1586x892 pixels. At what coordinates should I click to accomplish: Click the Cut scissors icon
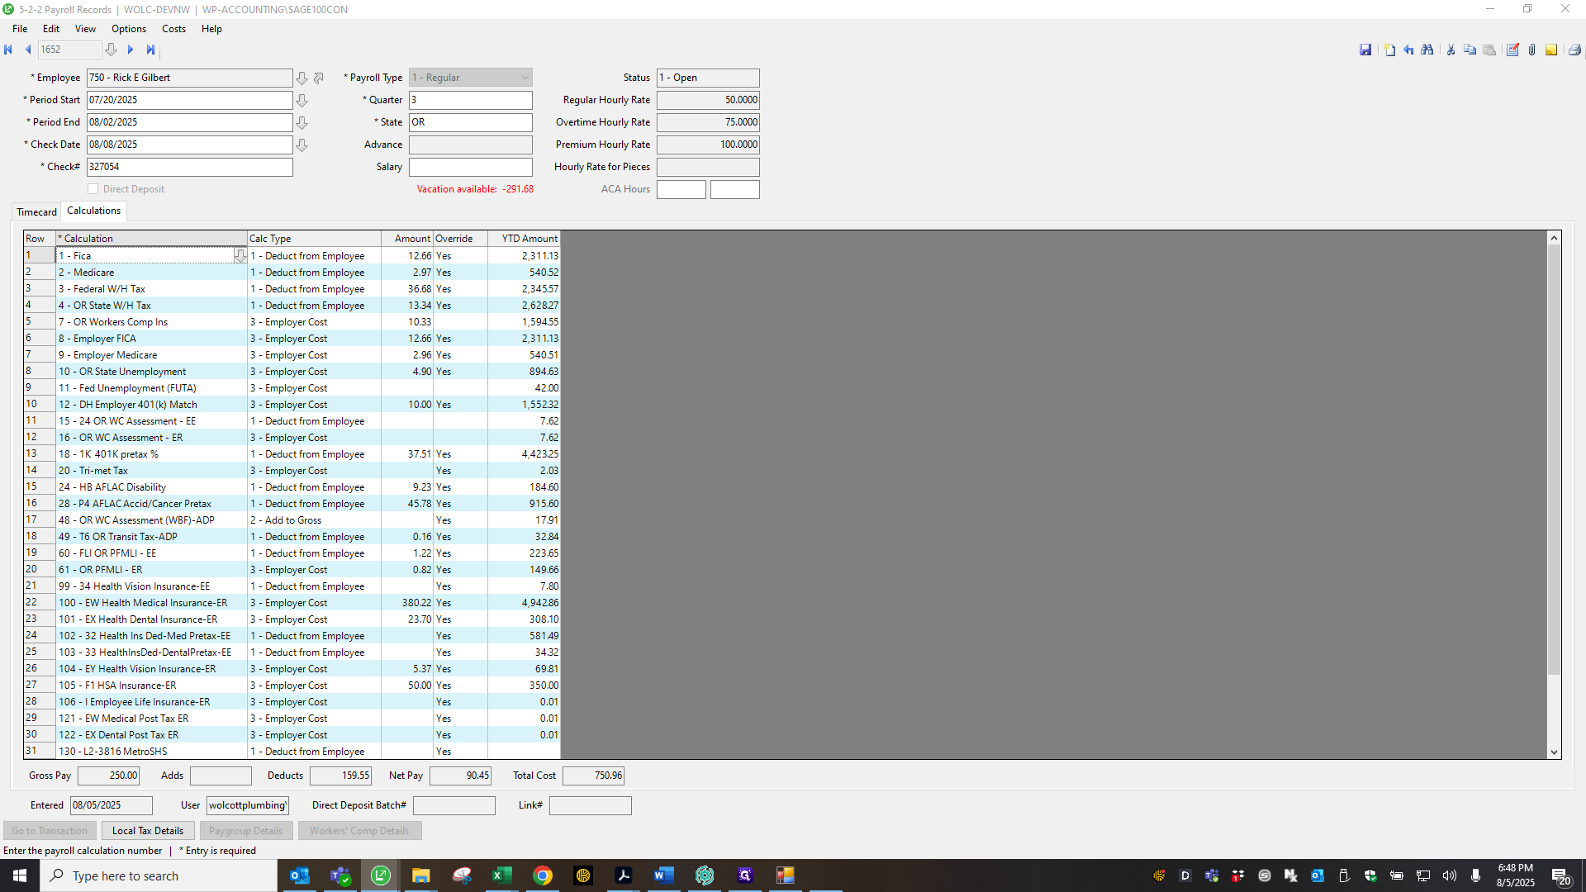[1451, 50]
